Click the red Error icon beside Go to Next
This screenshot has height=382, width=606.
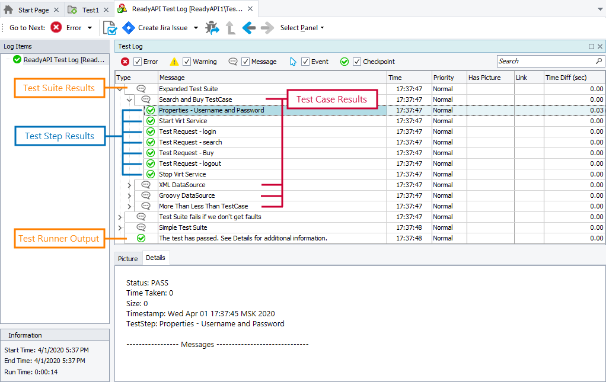[x=56, y=27]
